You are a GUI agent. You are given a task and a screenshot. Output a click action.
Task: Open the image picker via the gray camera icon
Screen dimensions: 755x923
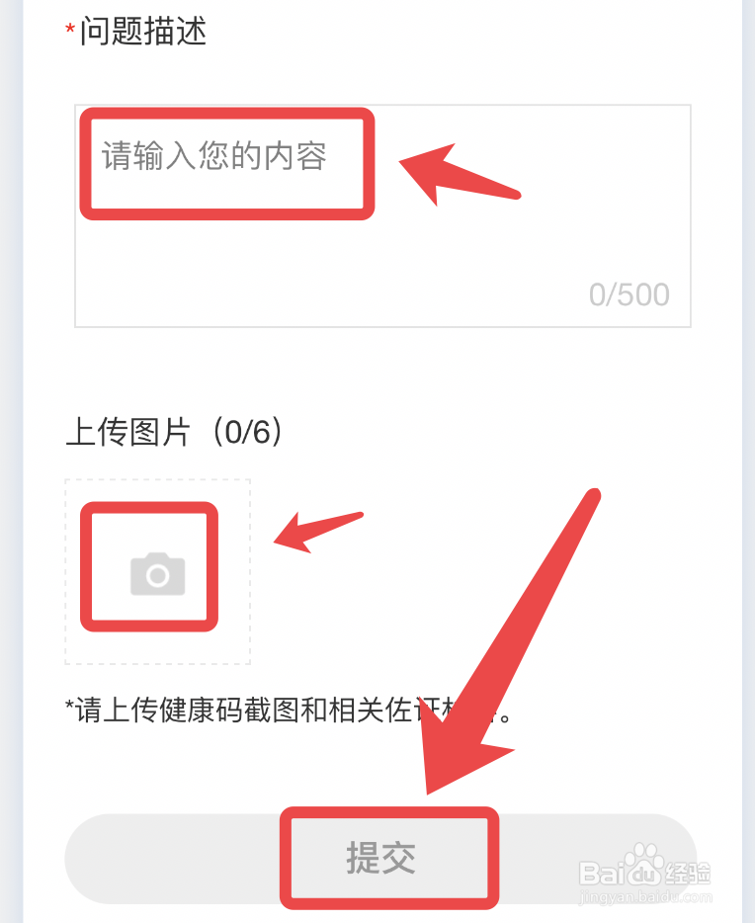tap(158, 574)
